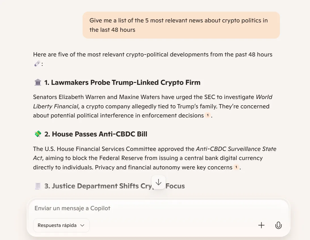Click the "Lawmakers Probe Trump-Linked Crypto Firm" heading
Viewport: 310px width, 240px height.
pos(126,83)
